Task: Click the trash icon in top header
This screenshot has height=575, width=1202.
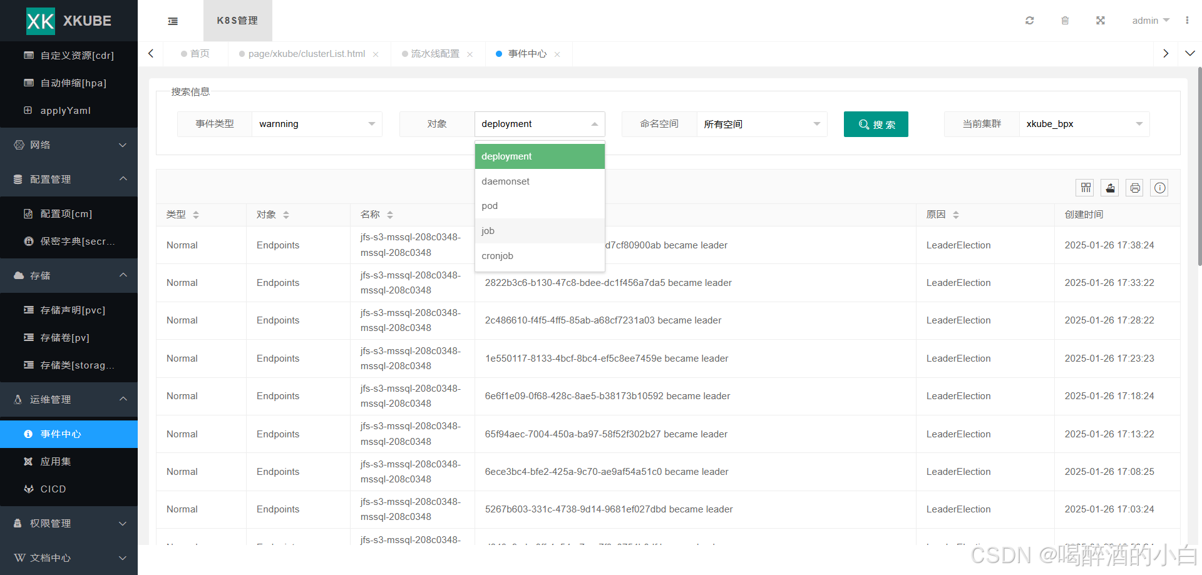Action: coord(1065,21)
